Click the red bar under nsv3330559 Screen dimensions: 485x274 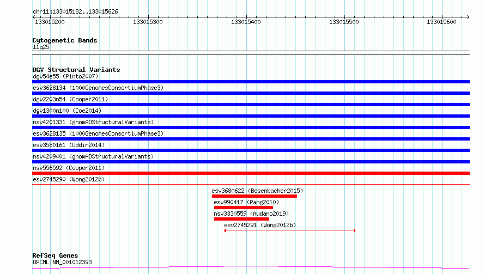tap(241, 219)
